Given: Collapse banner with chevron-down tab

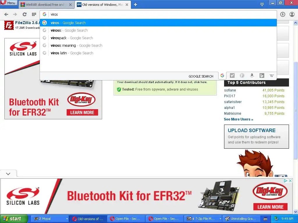Looking at the screenshot, I should (8, 174).
